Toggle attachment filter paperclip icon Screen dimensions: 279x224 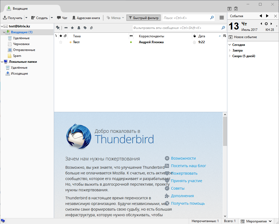92,28
